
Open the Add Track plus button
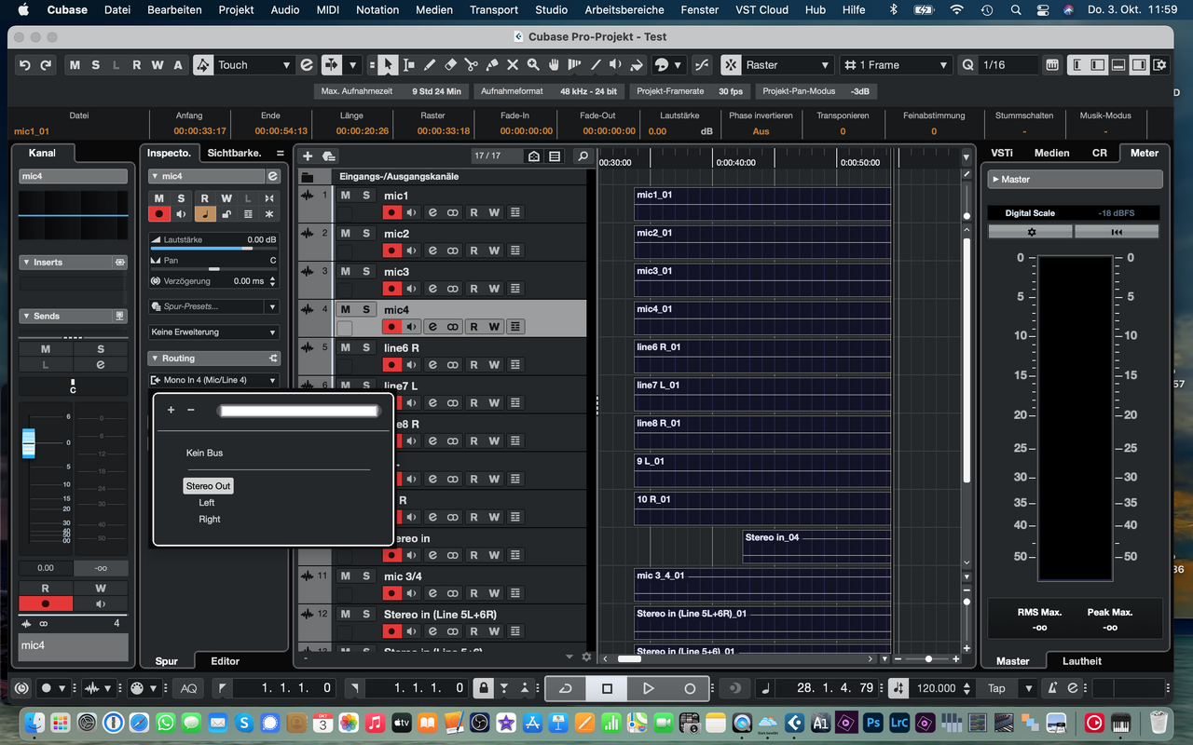click(308, 156)
